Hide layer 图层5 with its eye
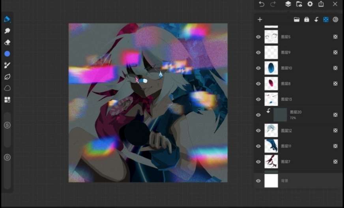Image resolution: width=344 pixels, height=208 pixels. coord(258,37)
